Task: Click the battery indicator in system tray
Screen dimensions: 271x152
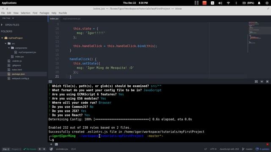Action: (248, 3)
